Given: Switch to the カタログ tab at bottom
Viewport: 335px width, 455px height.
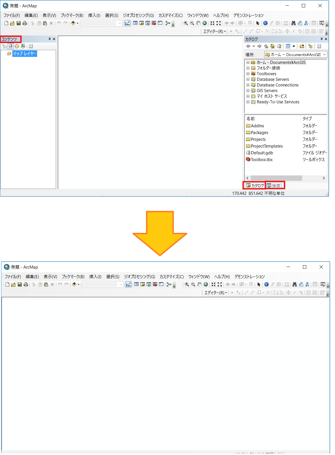Looking at the screenshot, I should pyautogui.click(x=255, y=186).
